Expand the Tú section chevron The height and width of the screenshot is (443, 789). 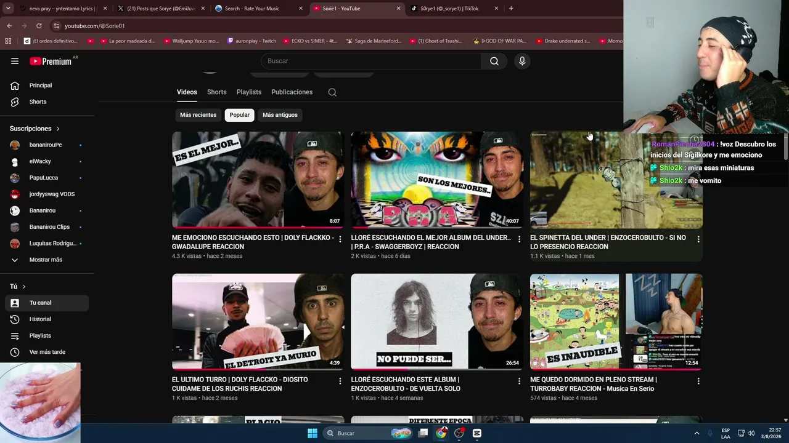tap(24, 287)
